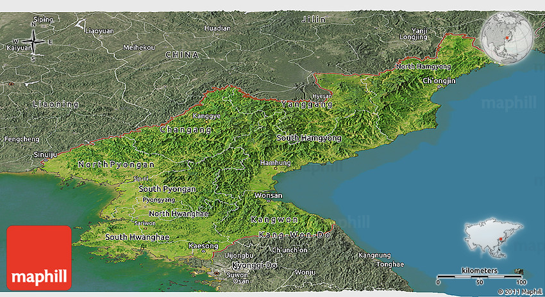
Task: Click the compass rose icon
Action: (34, 42)
